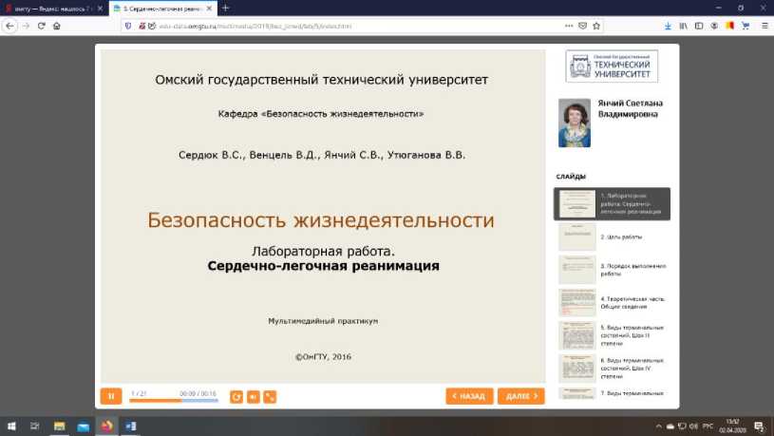Click the replay slide button
The image size is (774, 436).
point(236,396)
